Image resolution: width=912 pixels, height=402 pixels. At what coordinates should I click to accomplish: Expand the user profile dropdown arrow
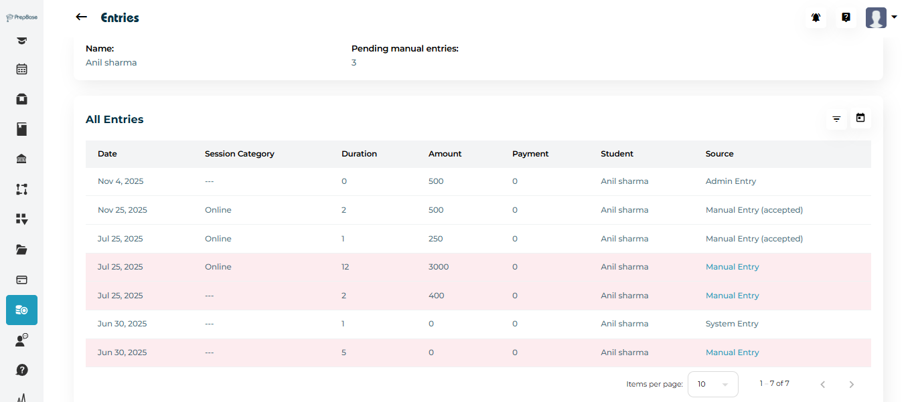pos(895,17)
